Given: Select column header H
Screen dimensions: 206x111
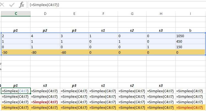Looking at the screenshot, I should click(x=161, y=14).
